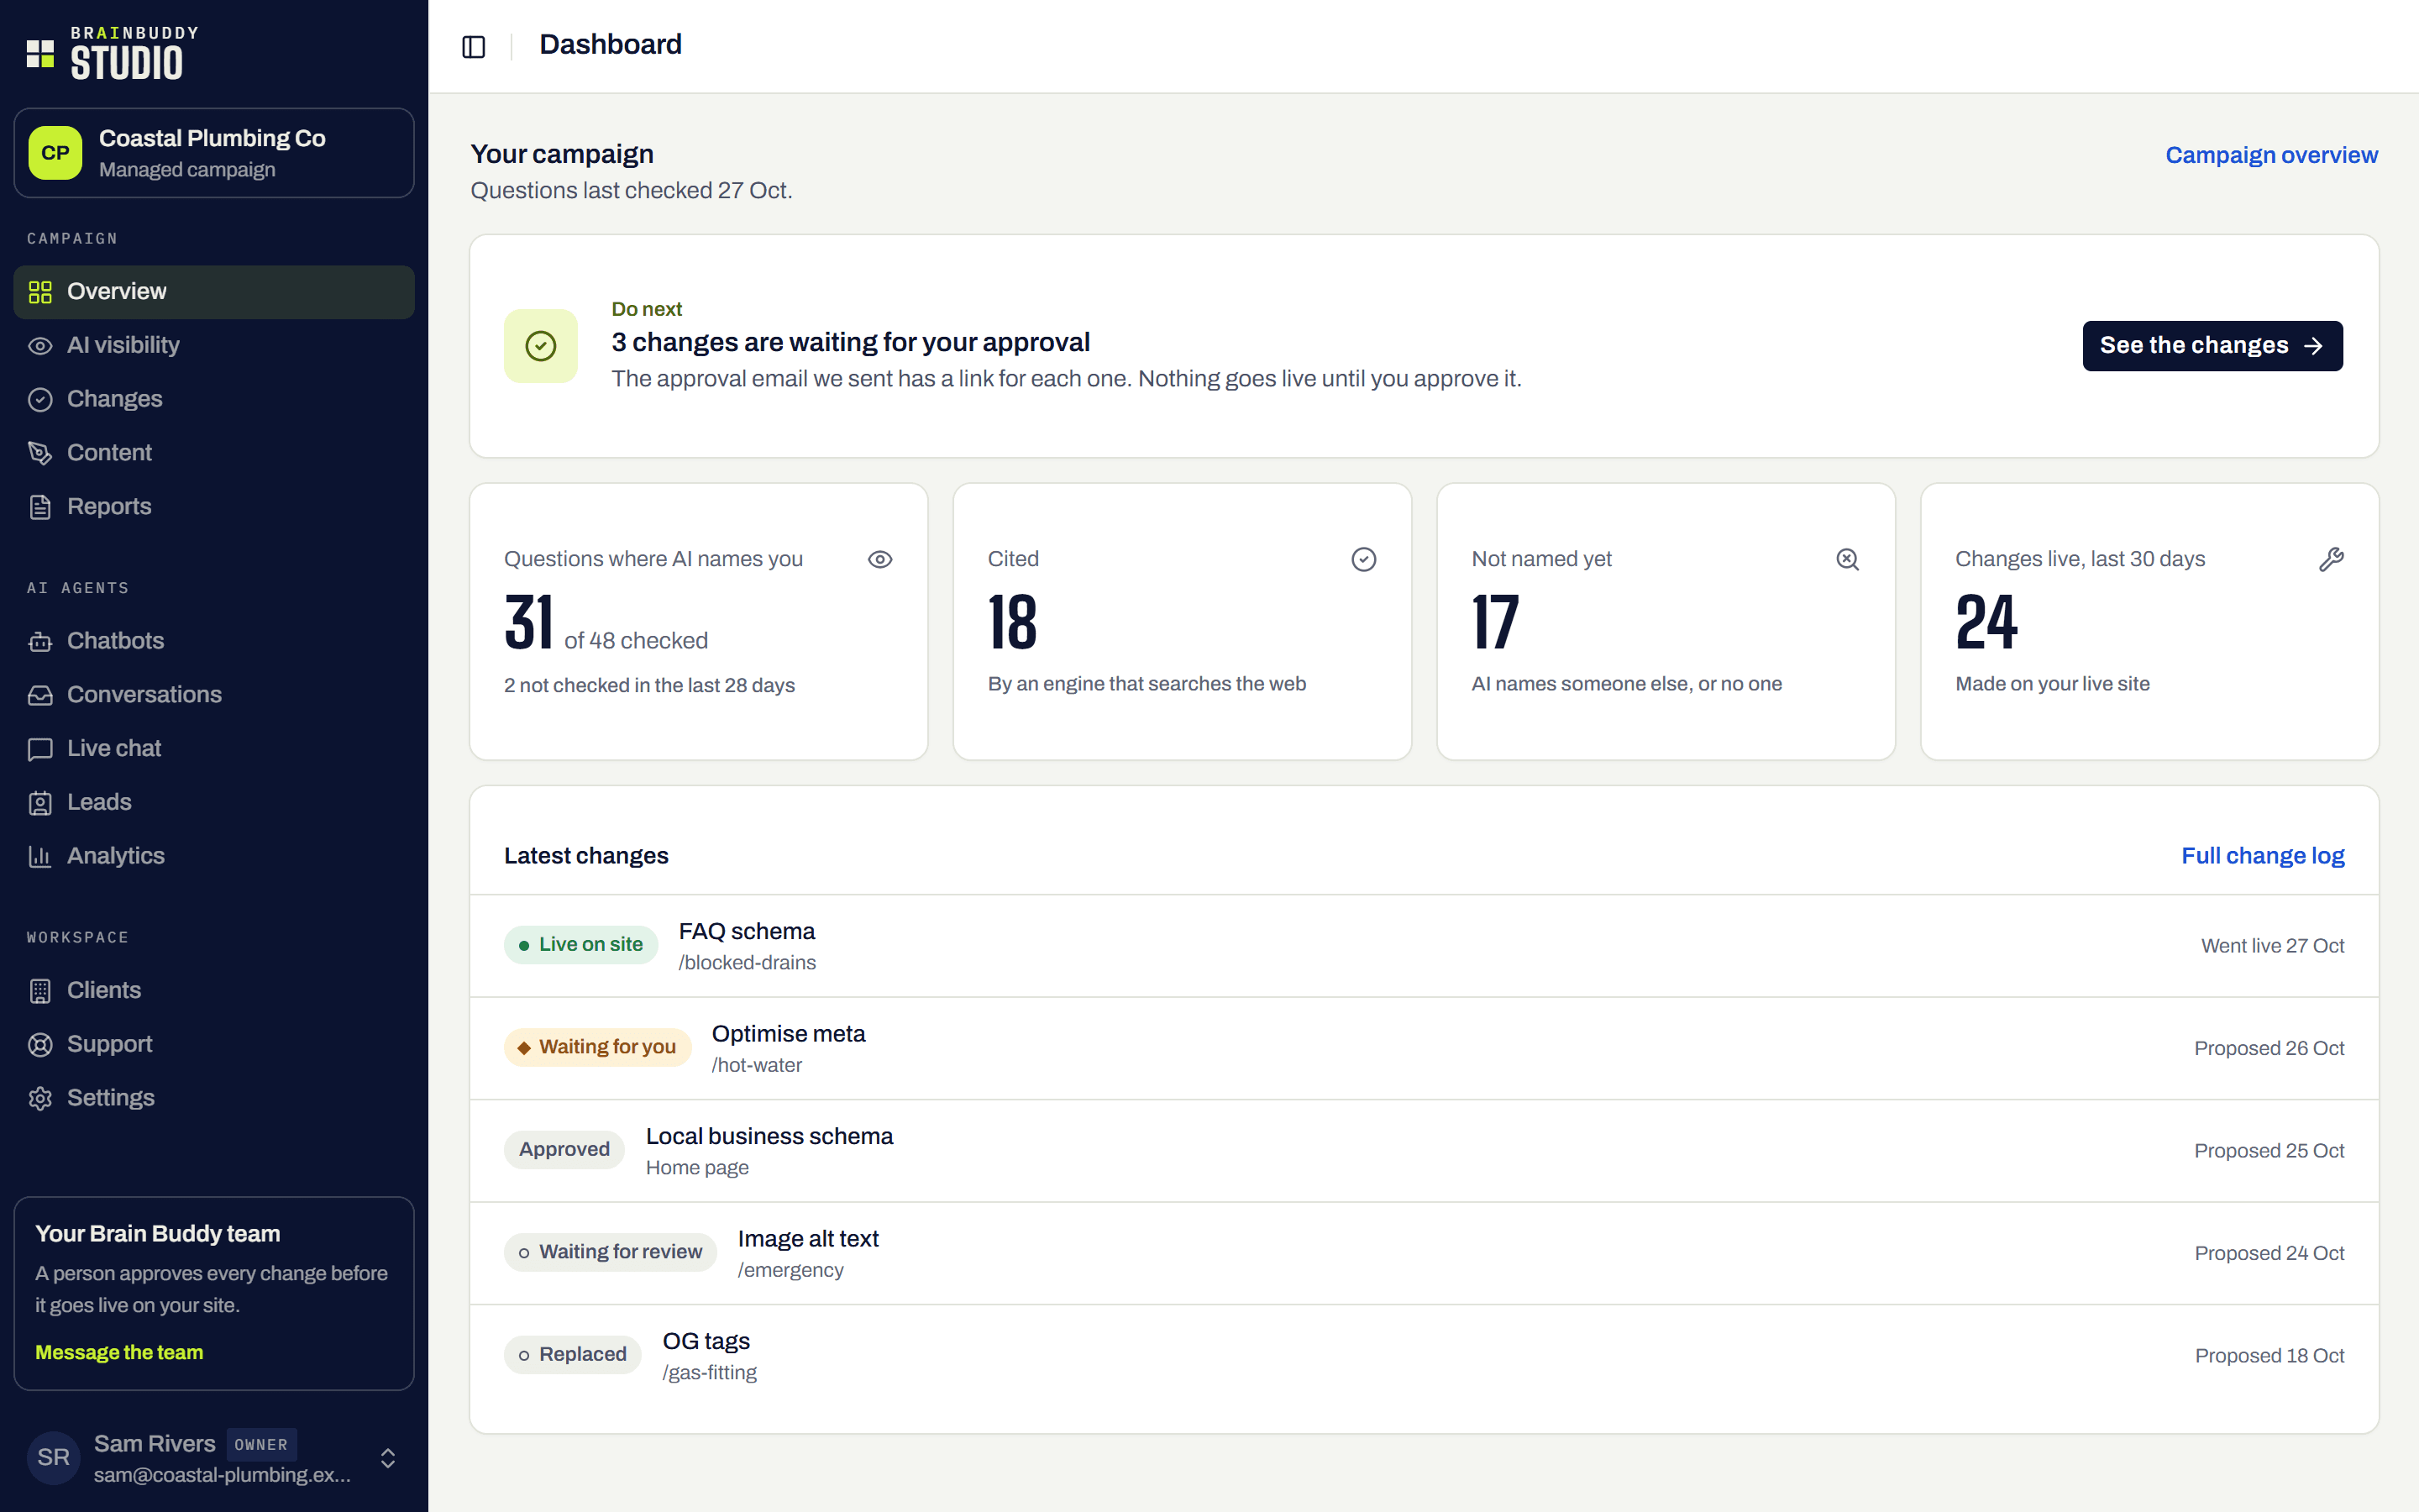Click the Support lifebuoy icon
The image size is (2419, 1512).
pyautogui.click(x=40, y=1045)
